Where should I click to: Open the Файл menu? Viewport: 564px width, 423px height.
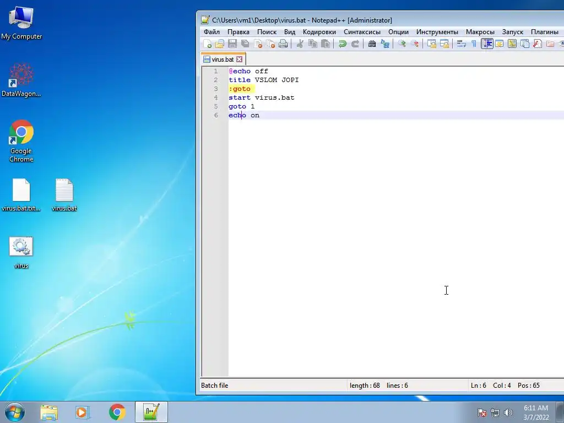pos(211,31)
